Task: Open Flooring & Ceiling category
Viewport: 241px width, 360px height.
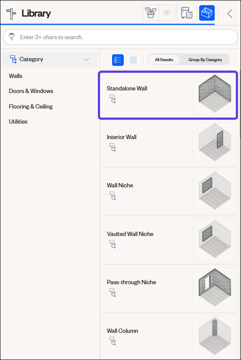Action: coord(31,106)
